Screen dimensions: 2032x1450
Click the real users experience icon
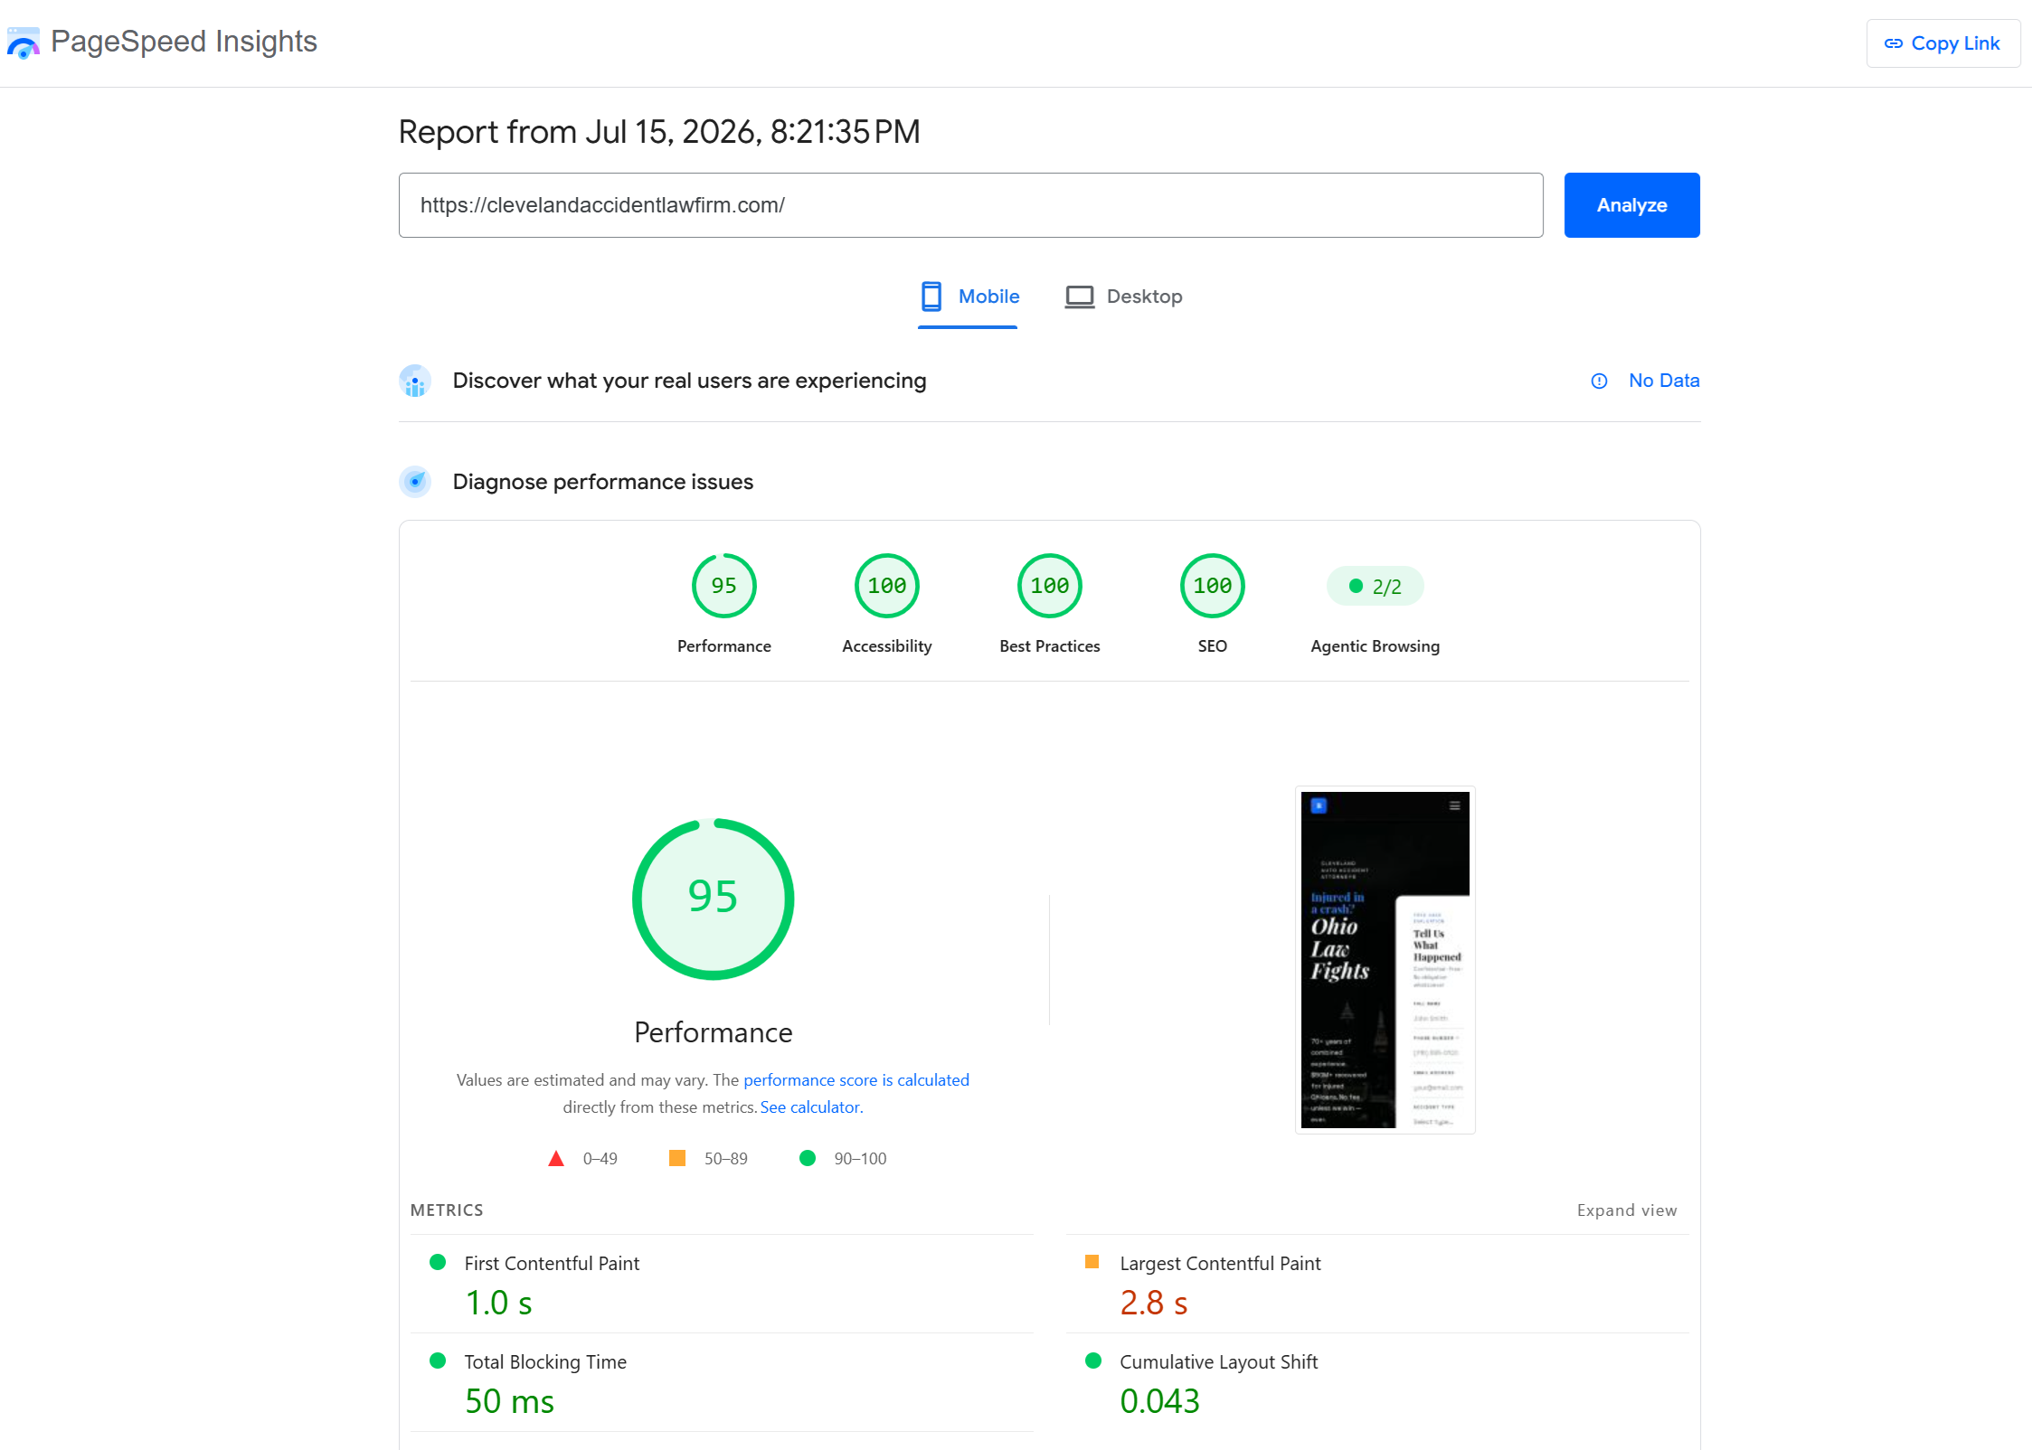[415, 381]
